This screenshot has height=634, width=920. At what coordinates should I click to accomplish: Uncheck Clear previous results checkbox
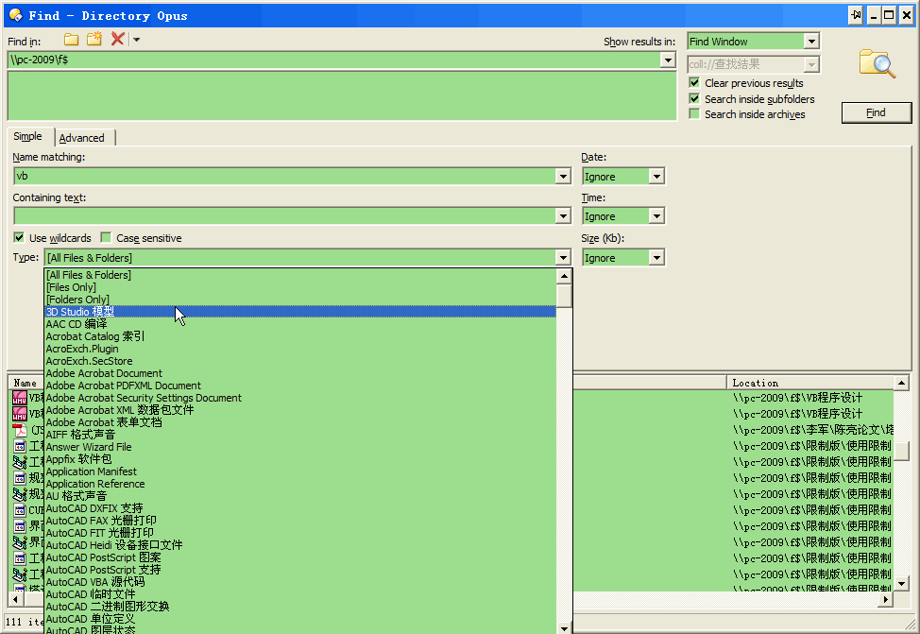(x=694, y=83)
